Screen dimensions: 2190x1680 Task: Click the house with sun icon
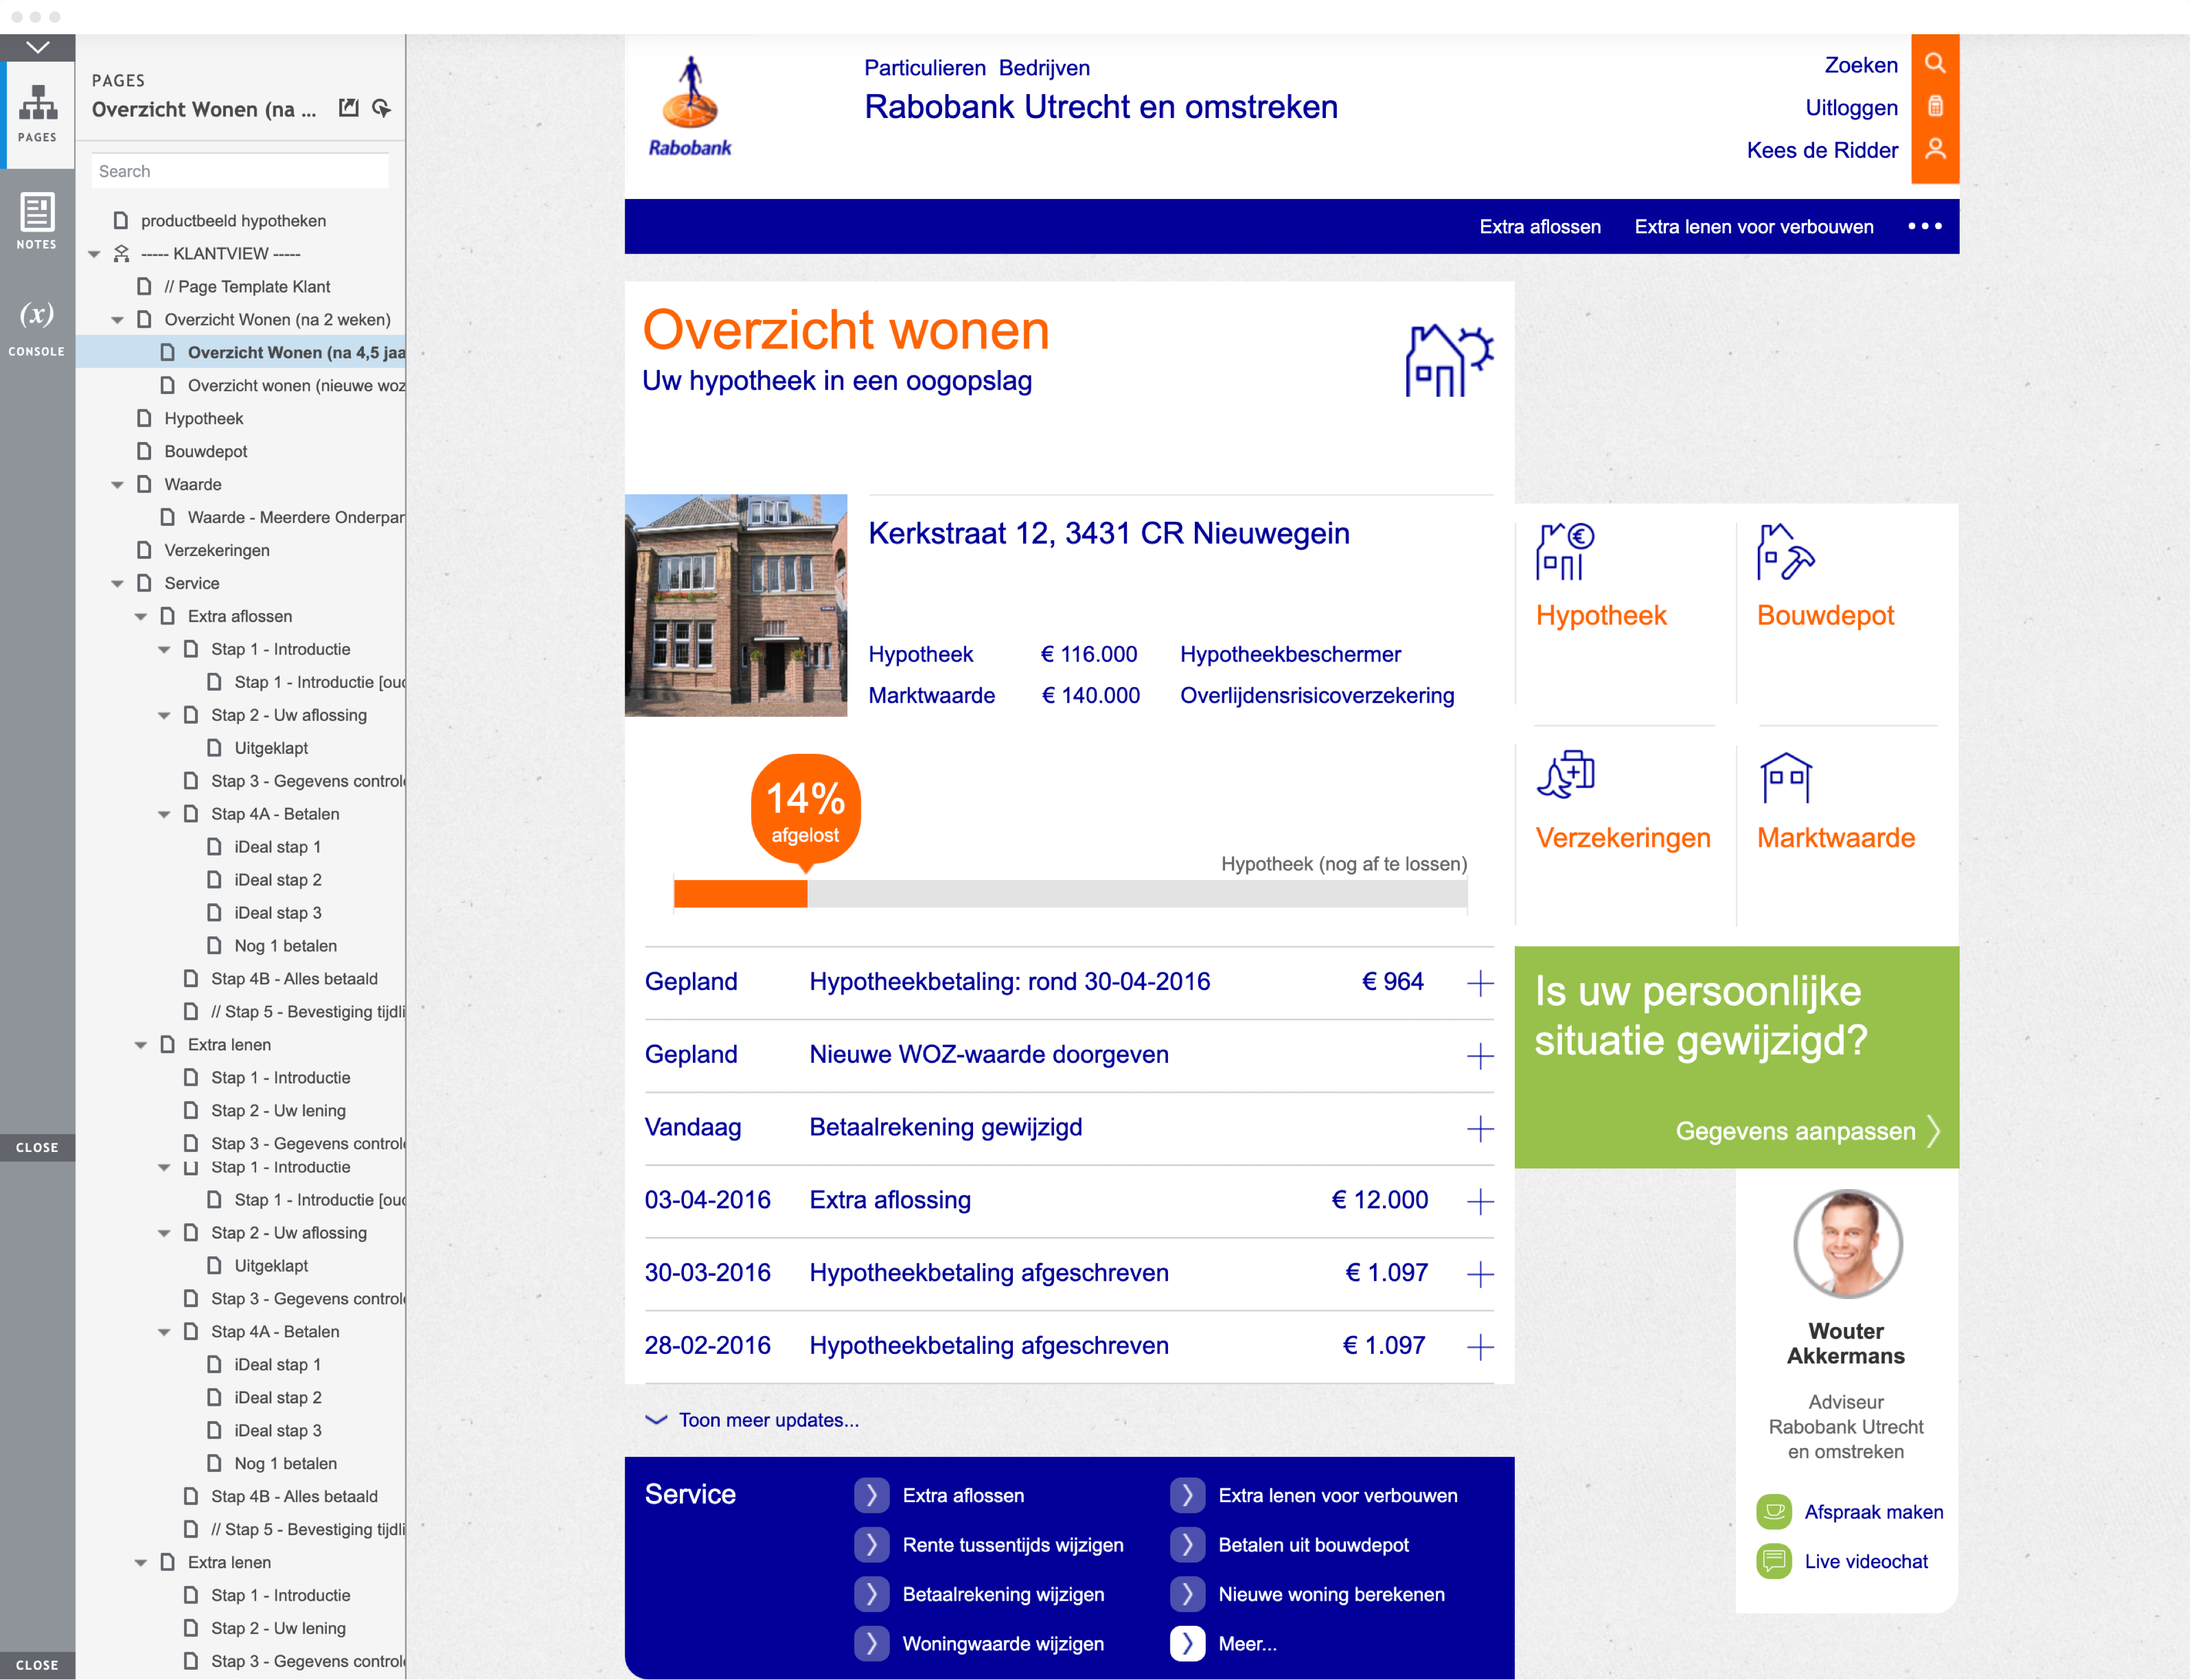pos(1449,360)
